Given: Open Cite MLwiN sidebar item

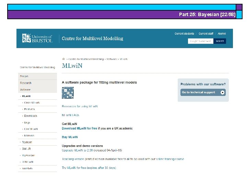Looking at the screenshot, I should coord(31,129).
